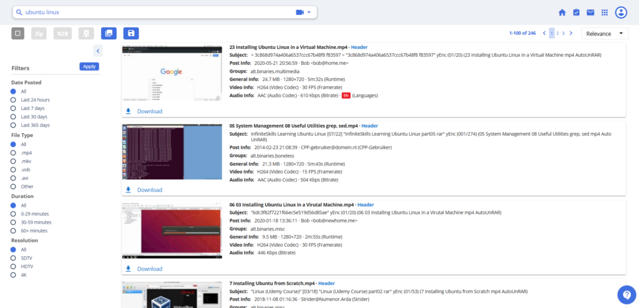This screenshot has width=639, height=308.
Task: Open the video camera search type icon
Action: 300,12
